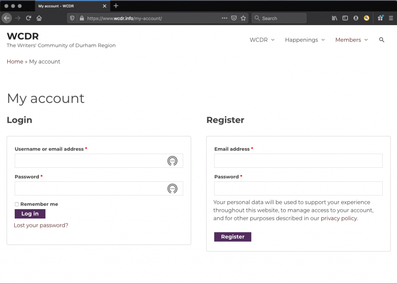Open the What's New gift icon

coord(380,18)
